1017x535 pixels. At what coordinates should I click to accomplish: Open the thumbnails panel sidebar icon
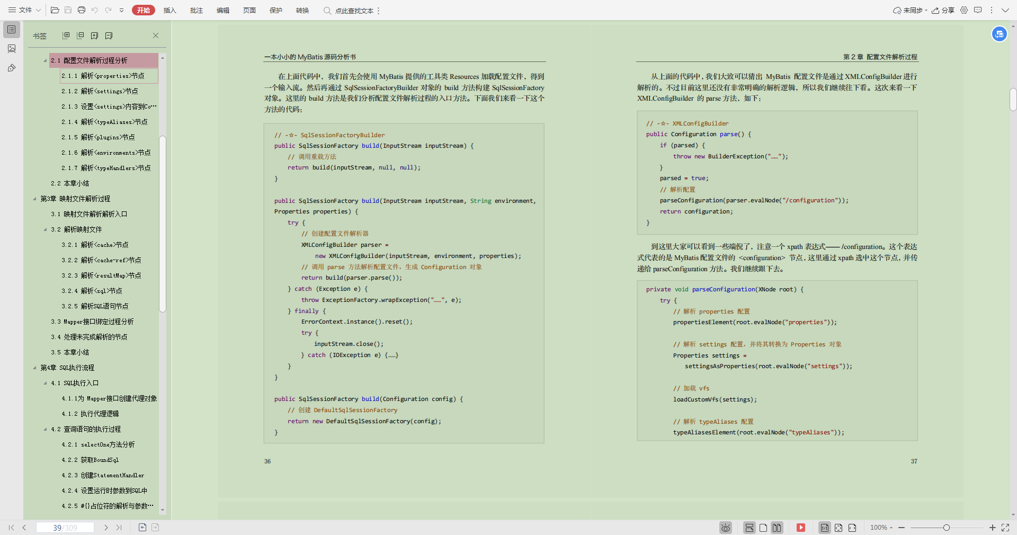click(x=12, y=49)
